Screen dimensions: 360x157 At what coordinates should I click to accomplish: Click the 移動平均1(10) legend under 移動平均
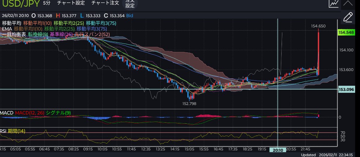coord(38,23)
